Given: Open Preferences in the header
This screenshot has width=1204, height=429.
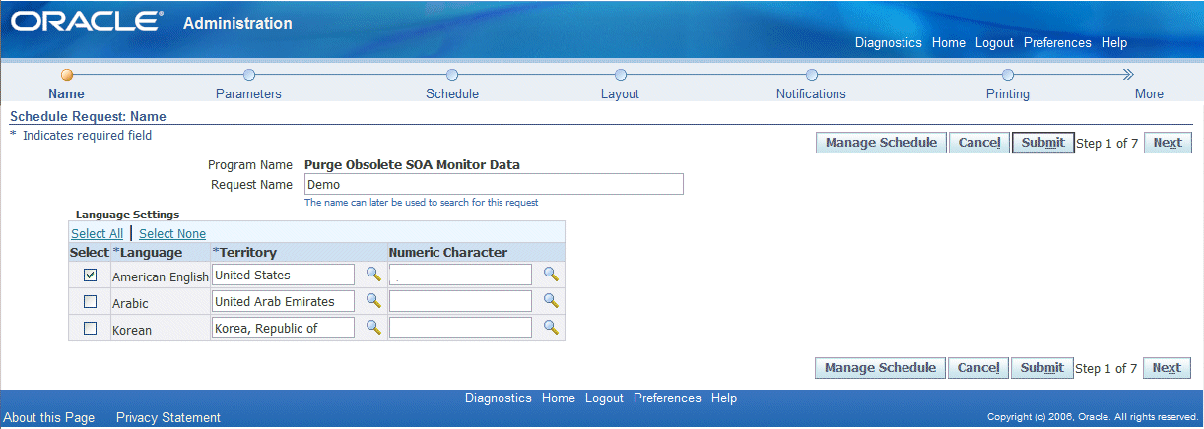Looking at the screenshot, I should coord(1057,43).
